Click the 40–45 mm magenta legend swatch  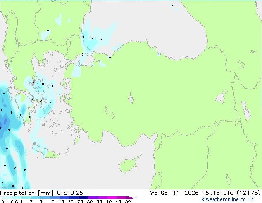[112, 198]
